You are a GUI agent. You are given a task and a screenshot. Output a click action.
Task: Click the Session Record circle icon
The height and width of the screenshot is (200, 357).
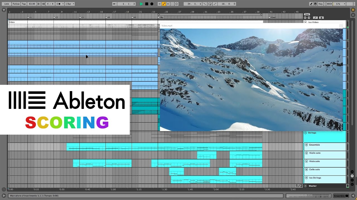[177, 4]
